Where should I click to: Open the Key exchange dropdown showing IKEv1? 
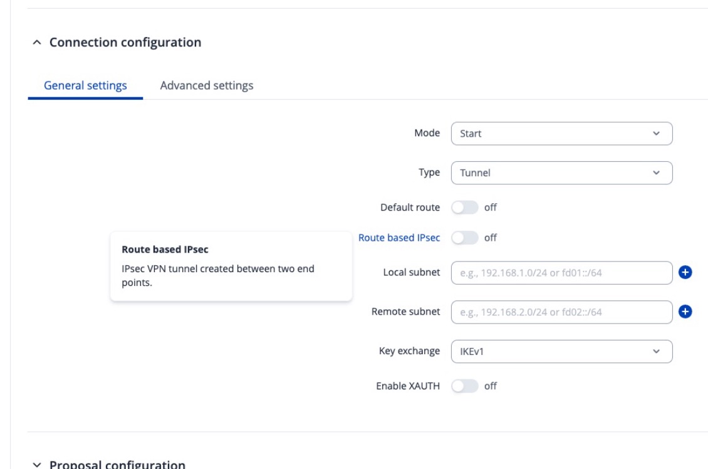561,351
